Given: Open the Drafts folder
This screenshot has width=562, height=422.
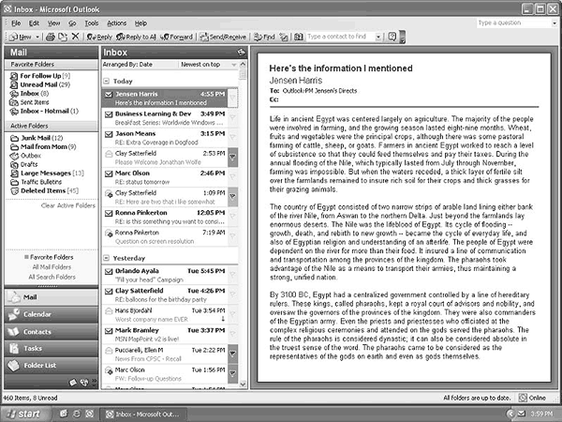Looking at the screenshot, I should coord(23,164).
